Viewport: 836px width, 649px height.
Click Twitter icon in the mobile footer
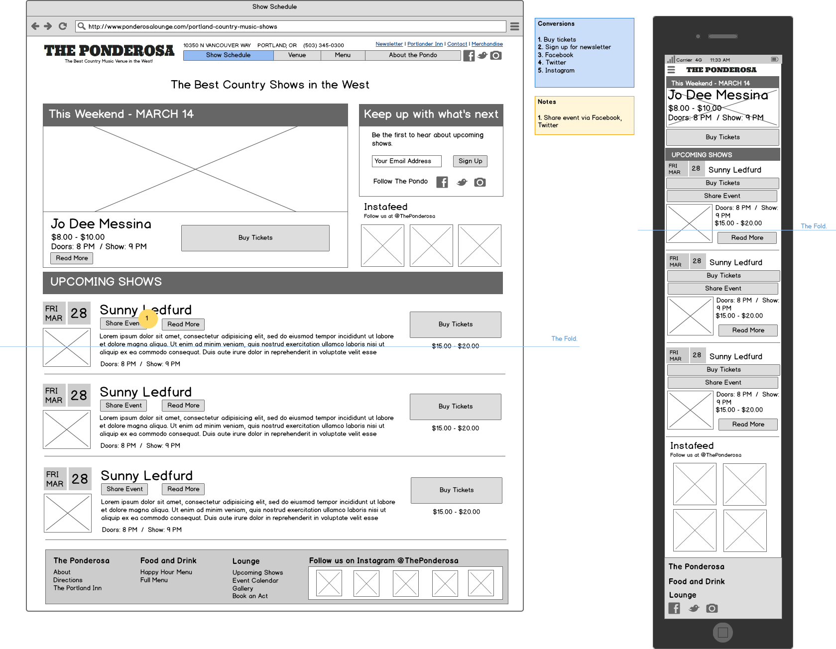tap(694, 608)
